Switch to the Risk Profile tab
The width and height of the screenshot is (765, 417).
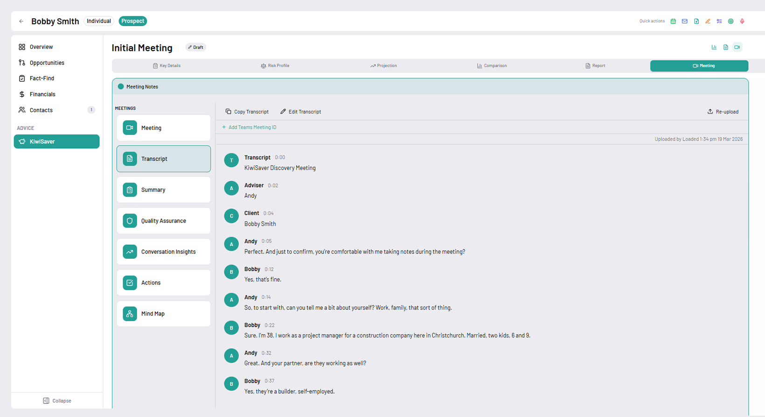[x=275, y=66]
